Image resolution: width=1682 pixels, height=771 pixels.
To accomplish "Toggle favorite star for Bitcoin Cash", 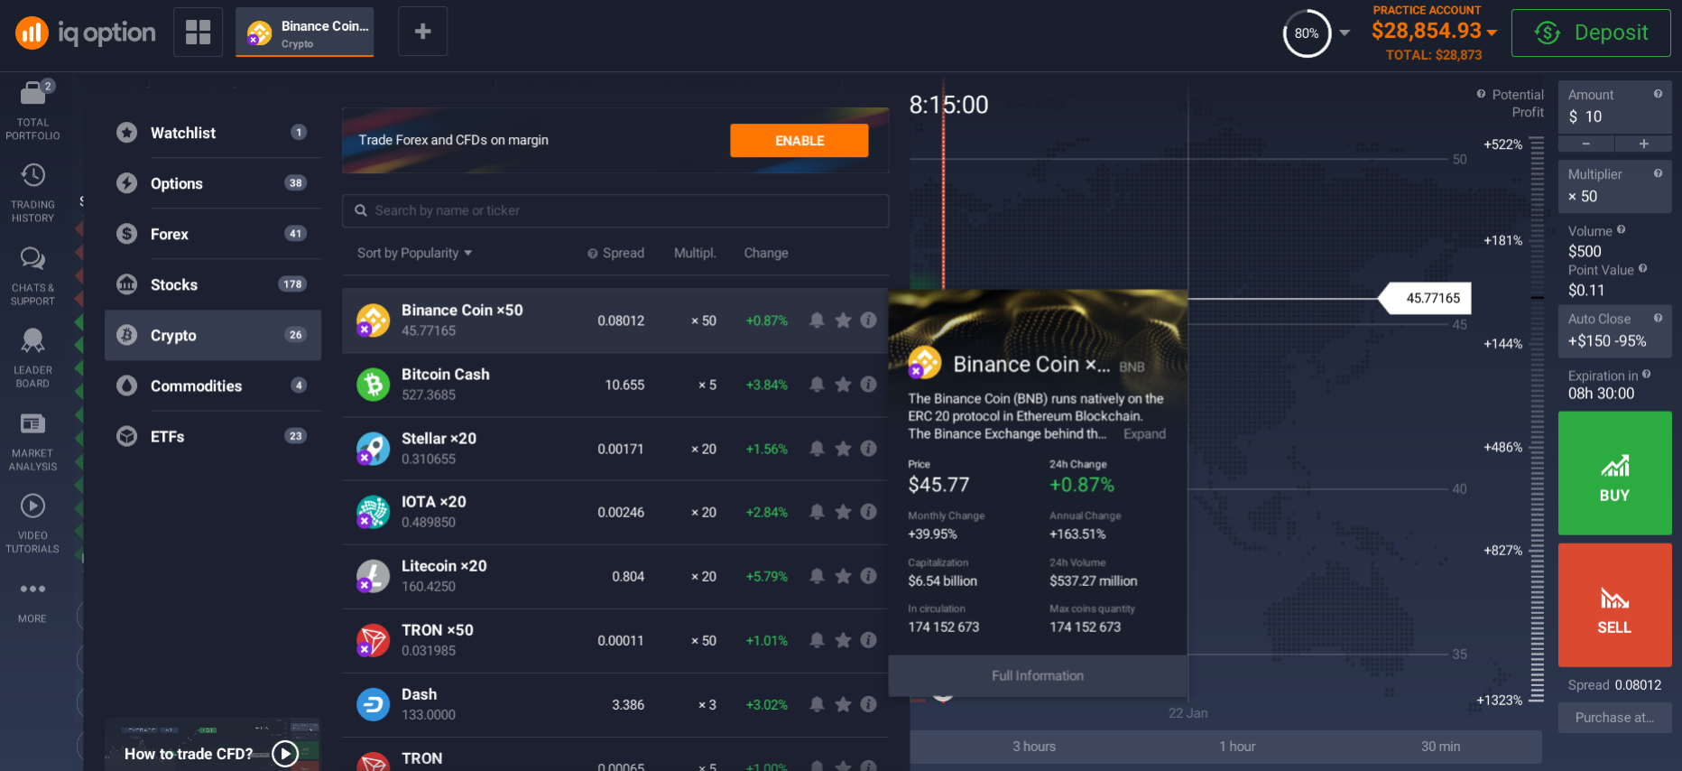I will [x=843, y=385].
